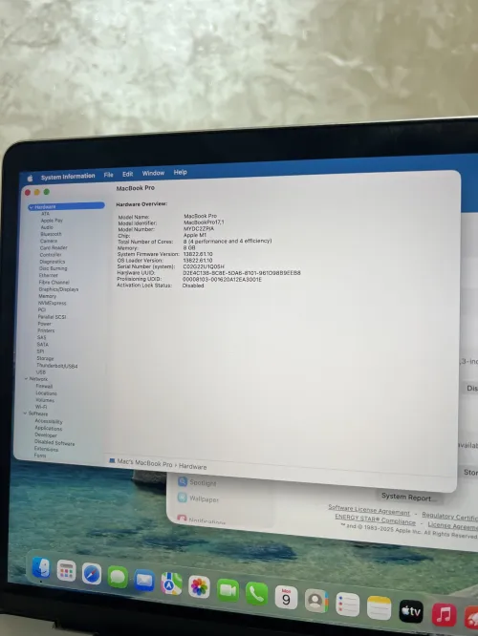Launch Apple TV from the Dock
The width and height of the screenshot is (478, 636).
411,612
